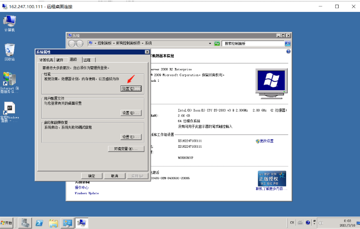
Task: Click the Forward arrow in 系统 window
Action: [x=79, y=43]
